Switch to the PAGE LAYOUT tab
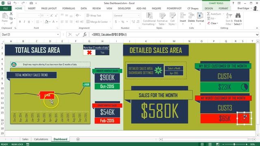 click(x=49, y=8)
